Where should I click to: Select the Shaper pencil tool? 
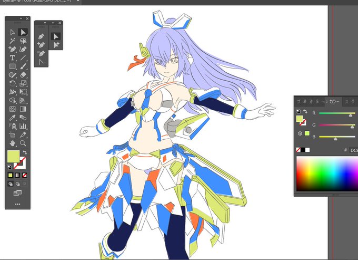(12, 75)
